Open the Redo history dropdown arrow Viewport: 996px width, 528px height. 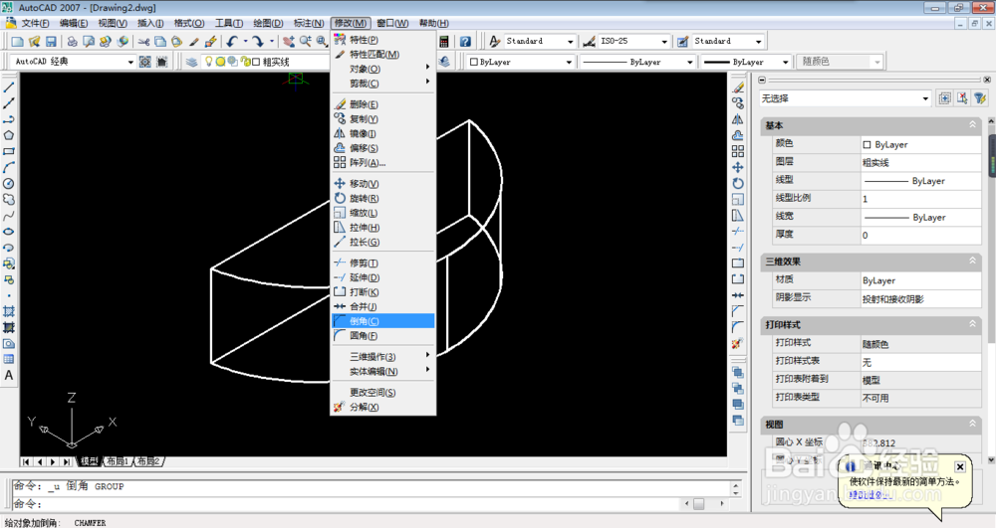pyautogui.click(x=272, y=41)
